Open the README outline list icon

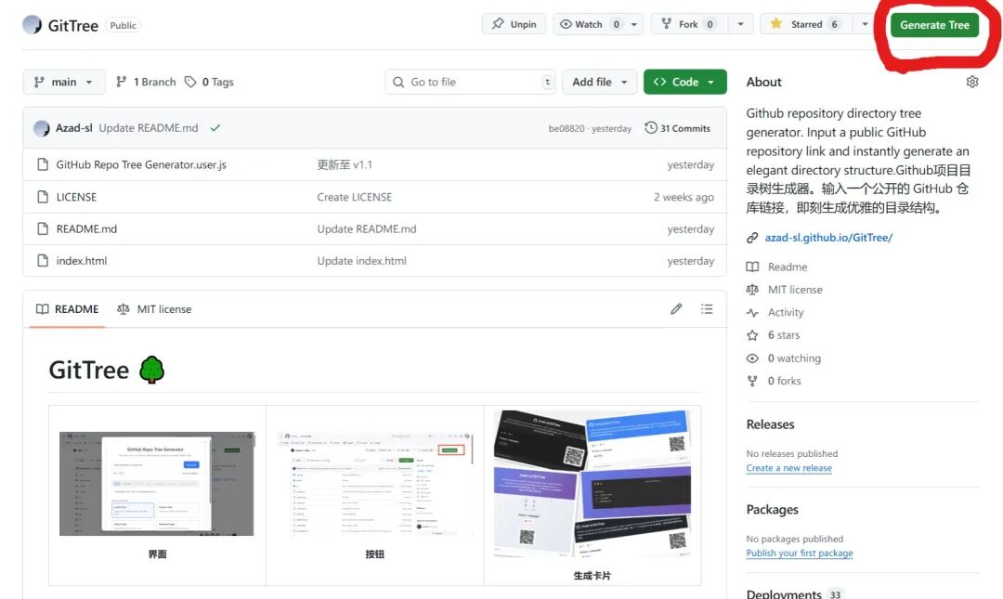[x=707, y=308]
